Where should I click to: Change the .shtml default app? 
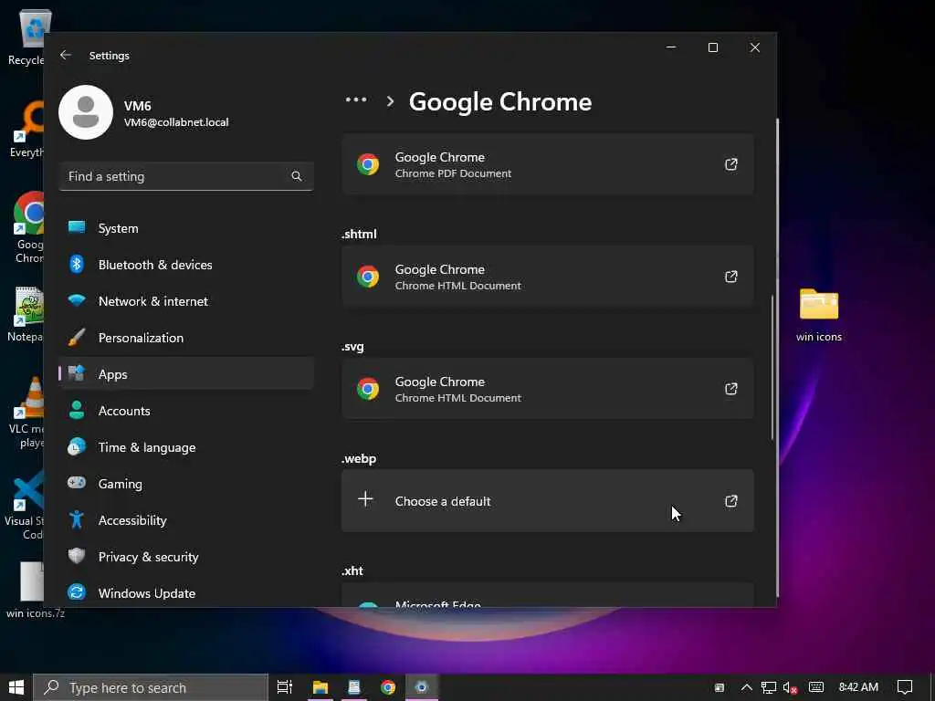pyautogui.click(x=548, y=277)
